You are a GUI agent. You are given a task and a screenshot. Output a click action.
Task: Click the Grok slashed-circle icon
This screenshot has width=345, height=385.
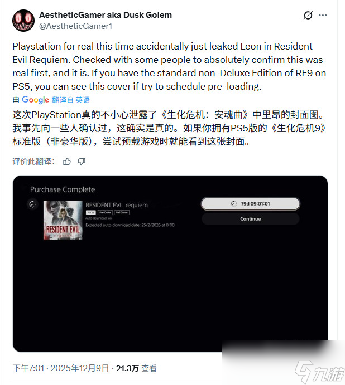coord(308,15)
